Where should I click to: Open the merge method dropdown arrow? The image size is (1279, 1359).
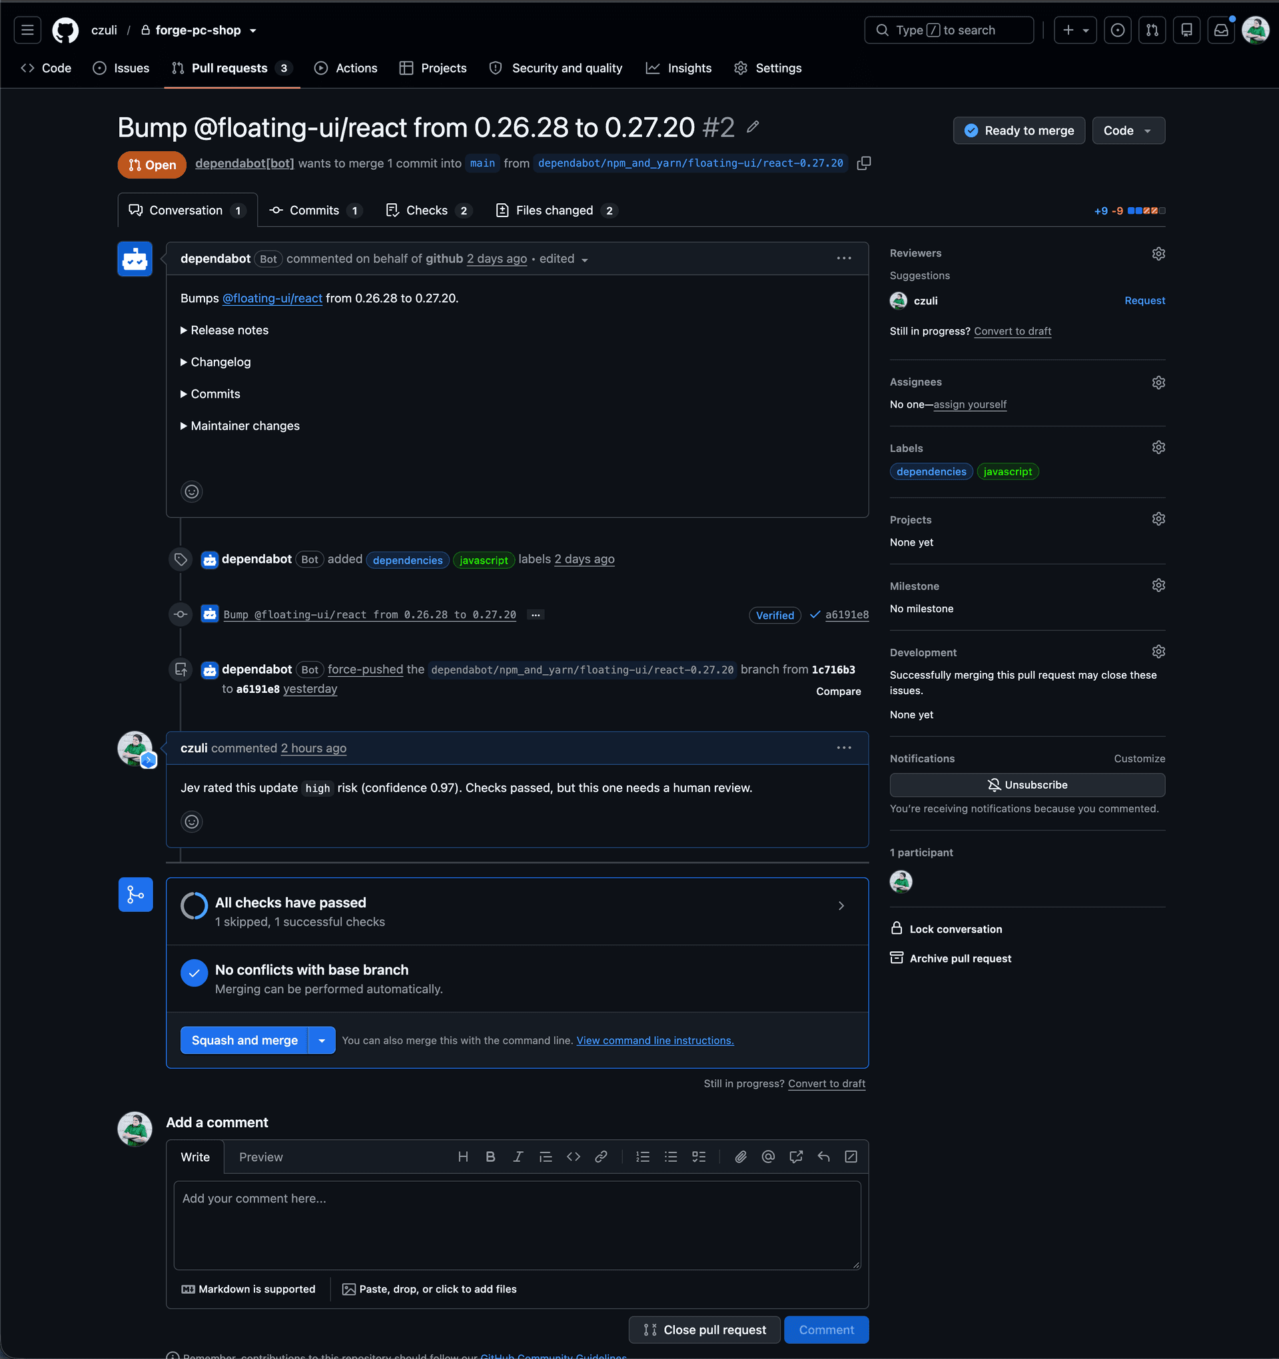tap(322, 1041)
